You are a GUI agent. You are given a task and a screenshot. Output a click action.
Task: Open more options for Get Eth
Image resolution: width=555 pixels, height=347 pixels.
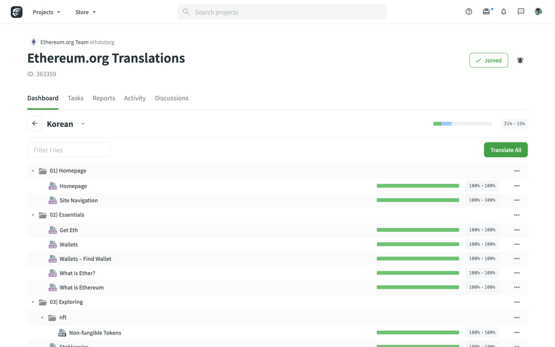click(x=517, y=230)
